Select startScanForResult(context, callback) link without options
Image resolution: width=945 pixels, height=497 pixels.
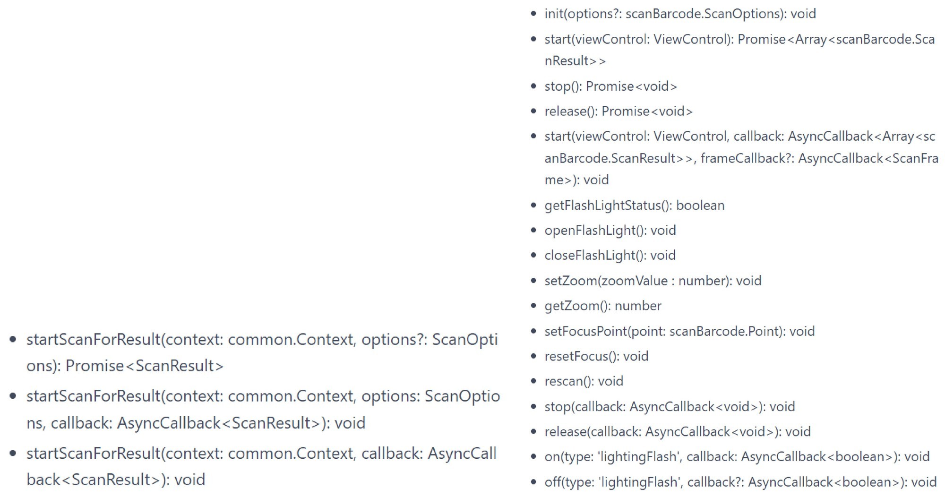(x=261, y=454)
